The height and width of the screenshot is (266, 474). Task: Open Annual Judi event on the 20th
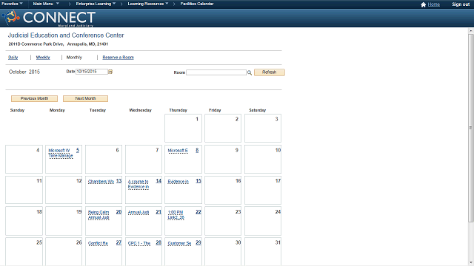[x=99, y=217]
